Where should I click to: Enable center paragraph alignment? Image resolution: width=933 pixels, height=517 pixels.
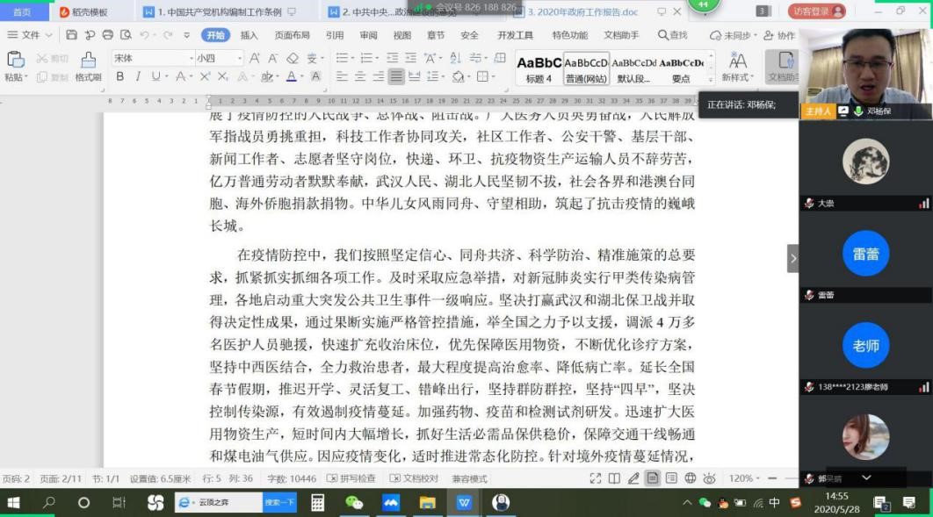point(362,77)
